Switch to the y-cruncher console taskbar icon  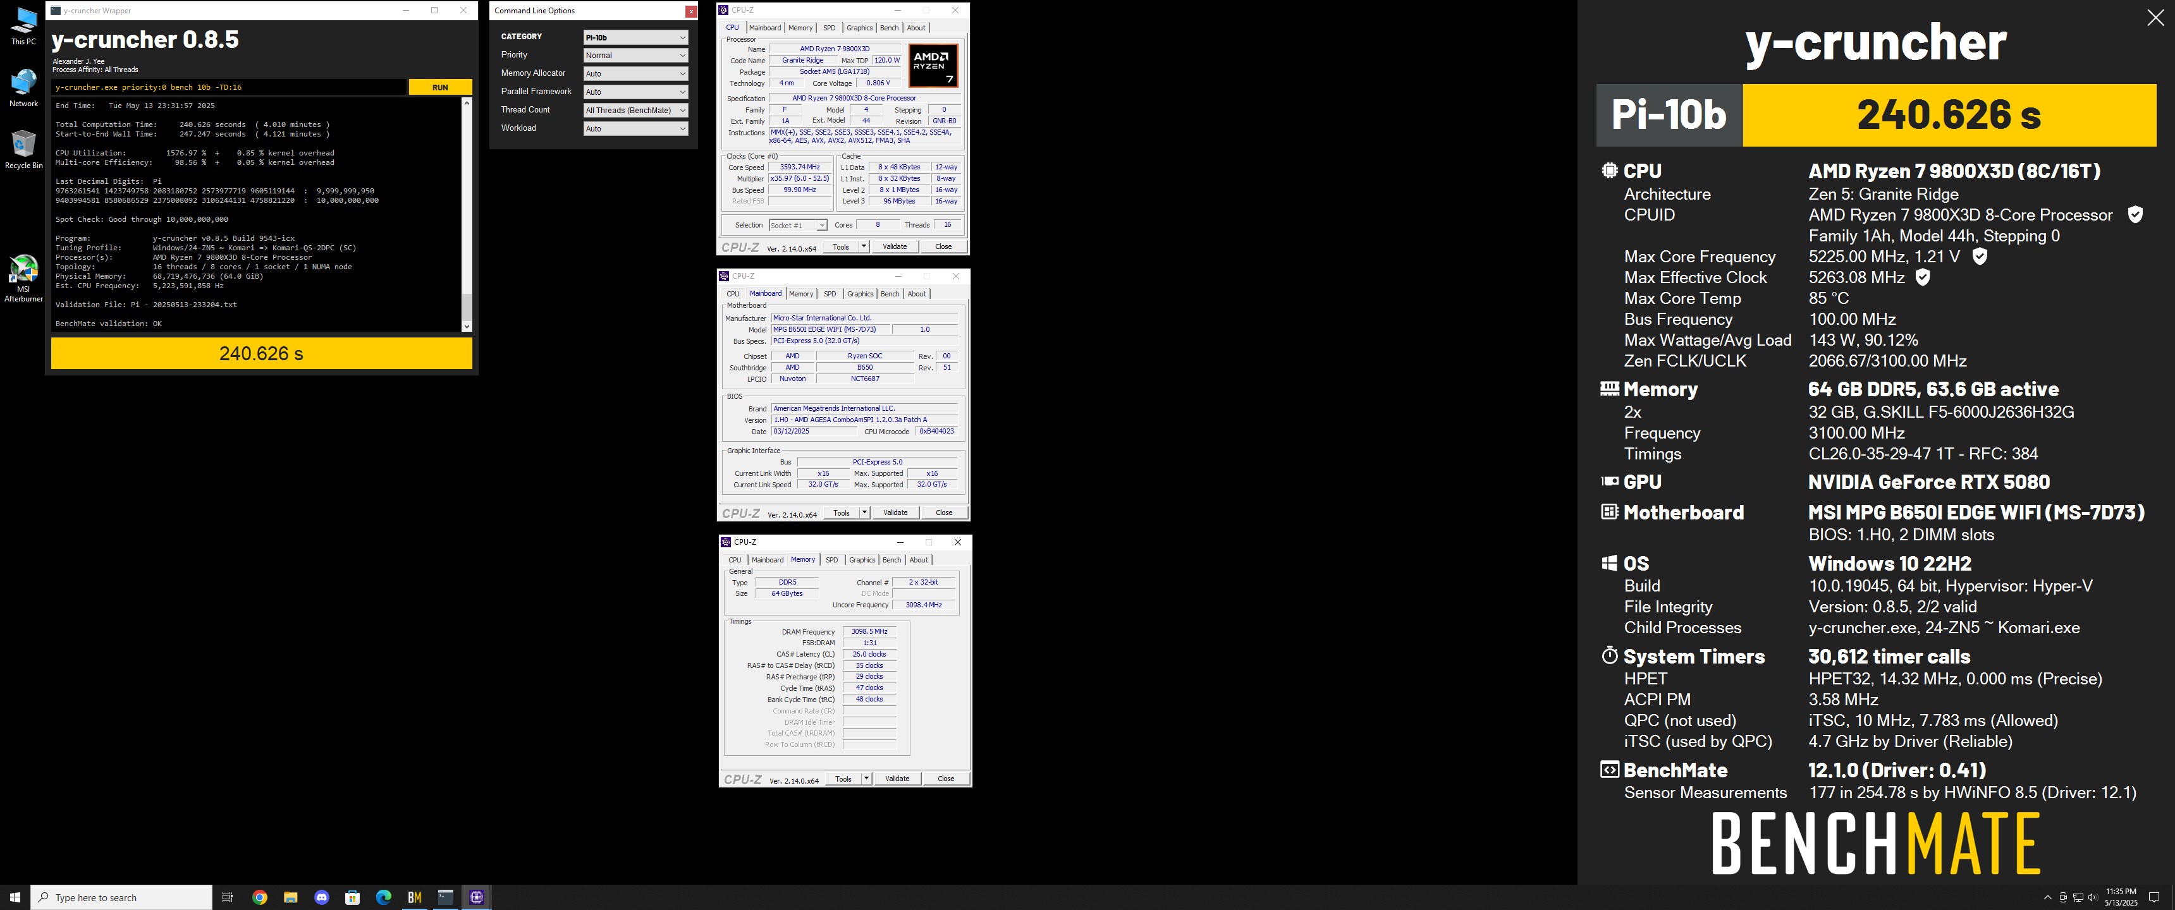[446, 897]
